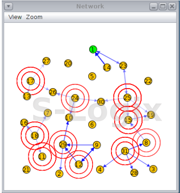Select node 2
The image size is (180, 193).
click(x=60, y=174)
